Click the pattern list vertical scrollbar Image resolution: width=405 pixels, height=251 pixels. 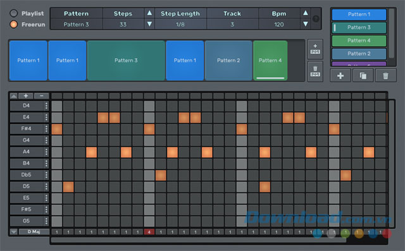click(x=392, y=33)
